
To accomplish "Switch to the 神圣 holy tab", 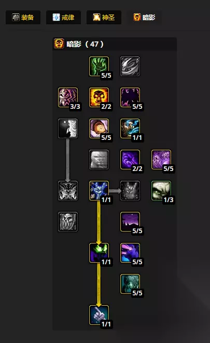I will pyautogui.click(x=104, y=17).
